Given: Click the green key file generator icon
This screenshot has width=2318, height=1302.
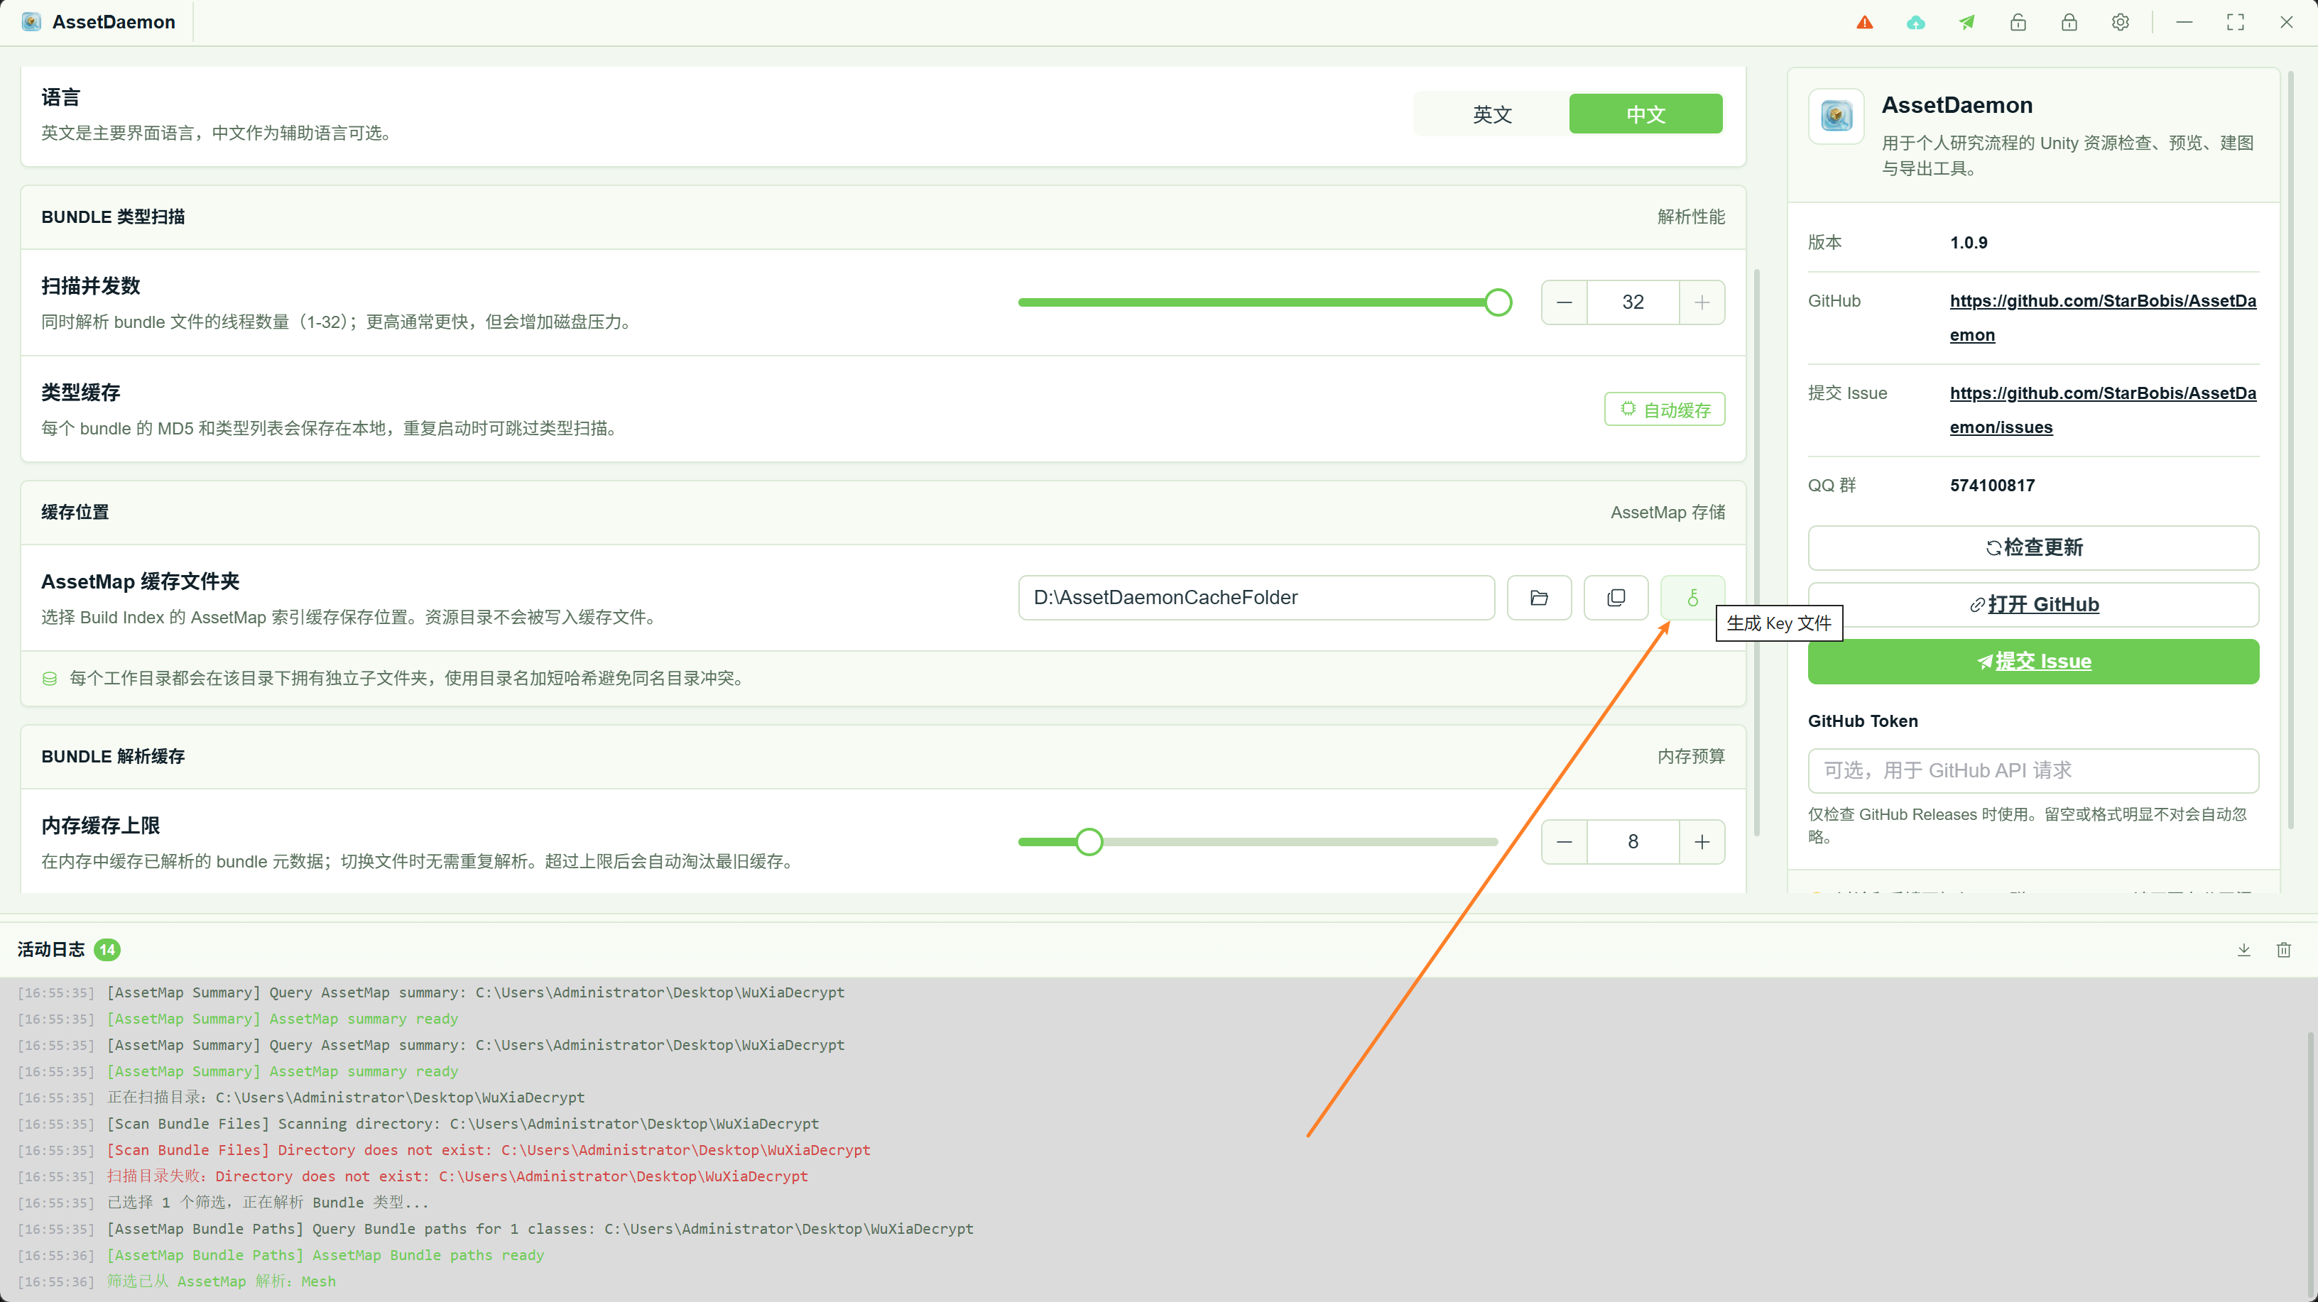Looking at the screenshot, I should 1692,598.
